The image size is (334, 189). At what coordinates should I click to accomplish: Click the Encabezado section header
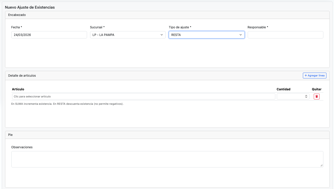17,15
